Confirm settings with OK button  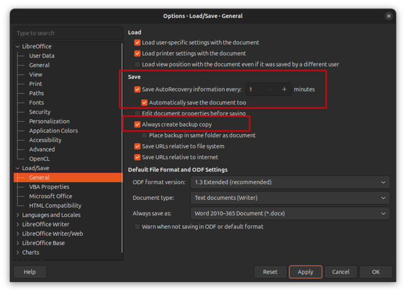coord(376,272)
